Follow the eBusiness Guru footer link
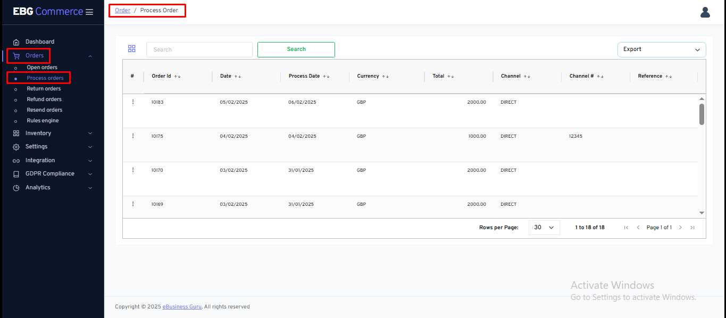Screen dimensions: 726x318 (x=182, y=307)
